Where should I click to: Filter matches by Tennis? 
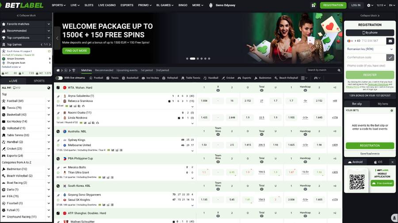click(x=112, y=78)
